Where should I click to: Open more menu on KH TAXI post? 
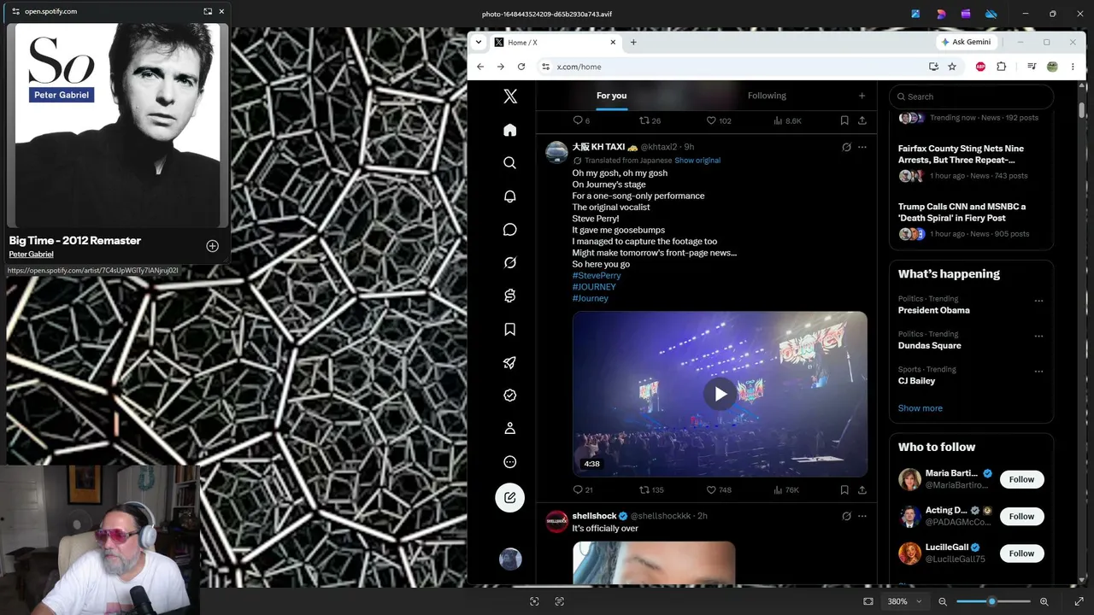tap(862, 147)
